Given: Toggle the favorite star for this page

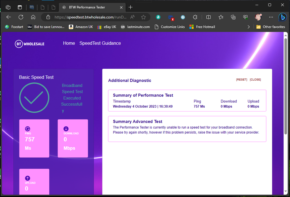Looking at the screenshot, I should pyautogui.click(x=143, y=17).
